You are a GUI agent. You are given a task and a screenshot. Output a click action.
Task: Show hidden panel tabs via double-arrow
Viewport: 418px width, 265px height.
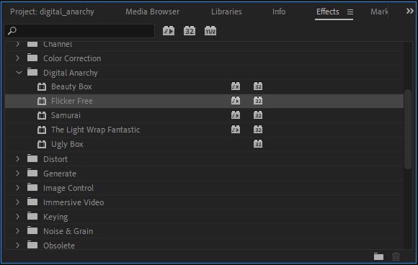tap(410, 12)
